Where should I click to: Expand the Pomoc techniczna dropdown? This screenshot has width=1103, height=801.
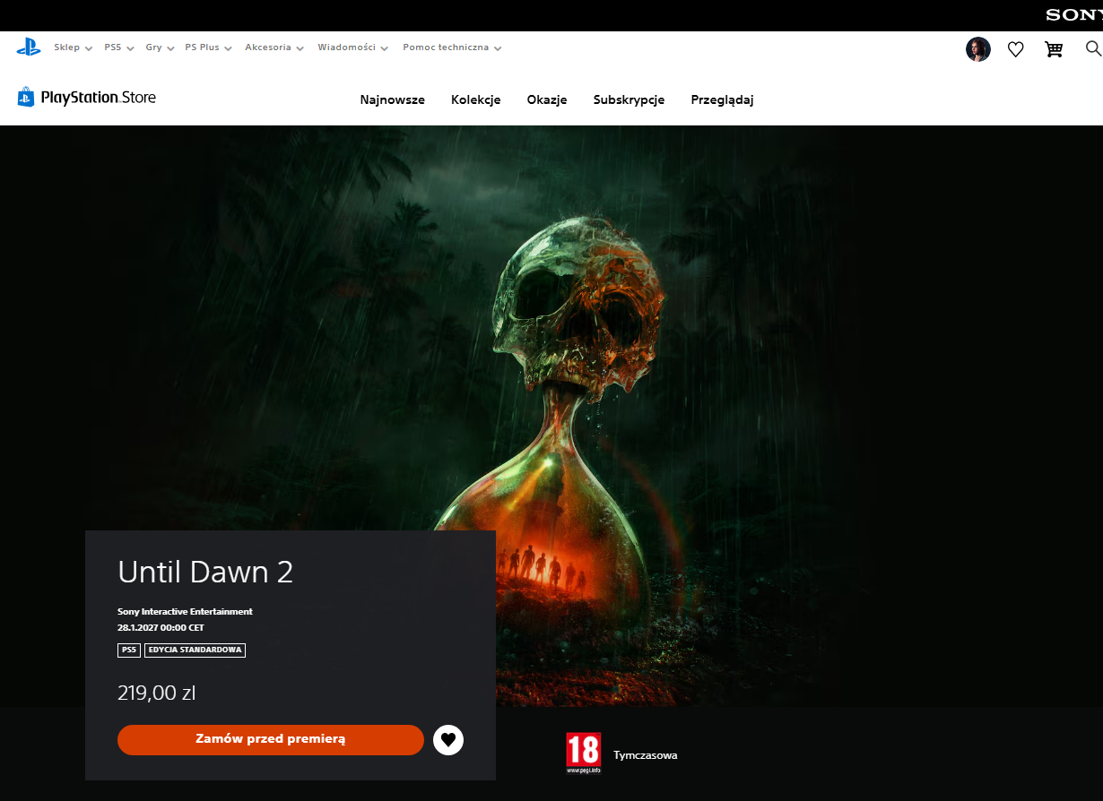pos(452,47)
